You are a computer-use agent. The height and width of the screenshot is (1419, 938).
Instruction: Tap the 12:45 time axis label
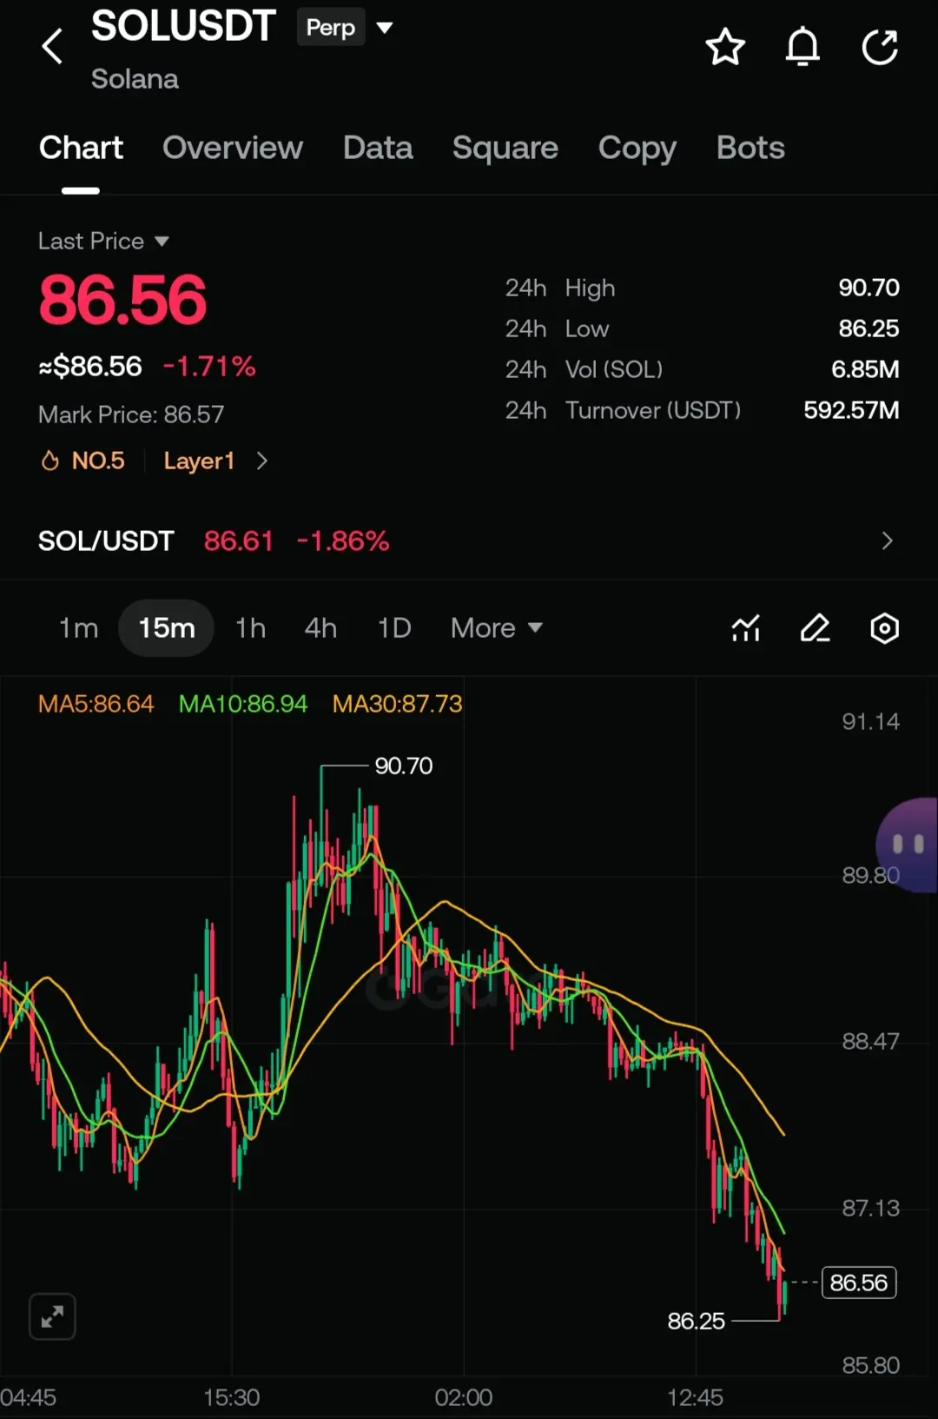click(695, 1397)
